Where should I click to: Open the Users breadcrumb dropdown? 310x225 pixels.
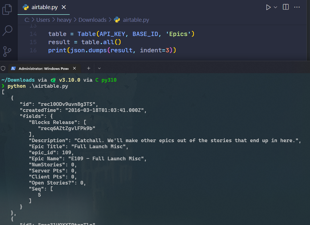point(43,19)
